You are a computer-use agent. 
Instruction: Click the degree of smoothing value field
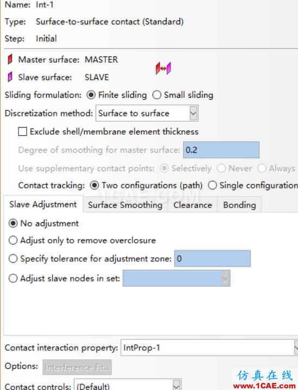pyautogui.click(x=221, y=150)
